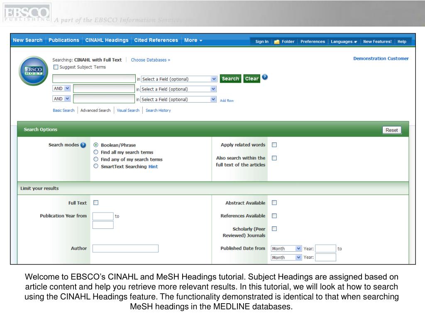Tick Scholarly (Peer Reviewed) Journals checkbox
This screenshot has width=425, height=319.
pos(274,229)
